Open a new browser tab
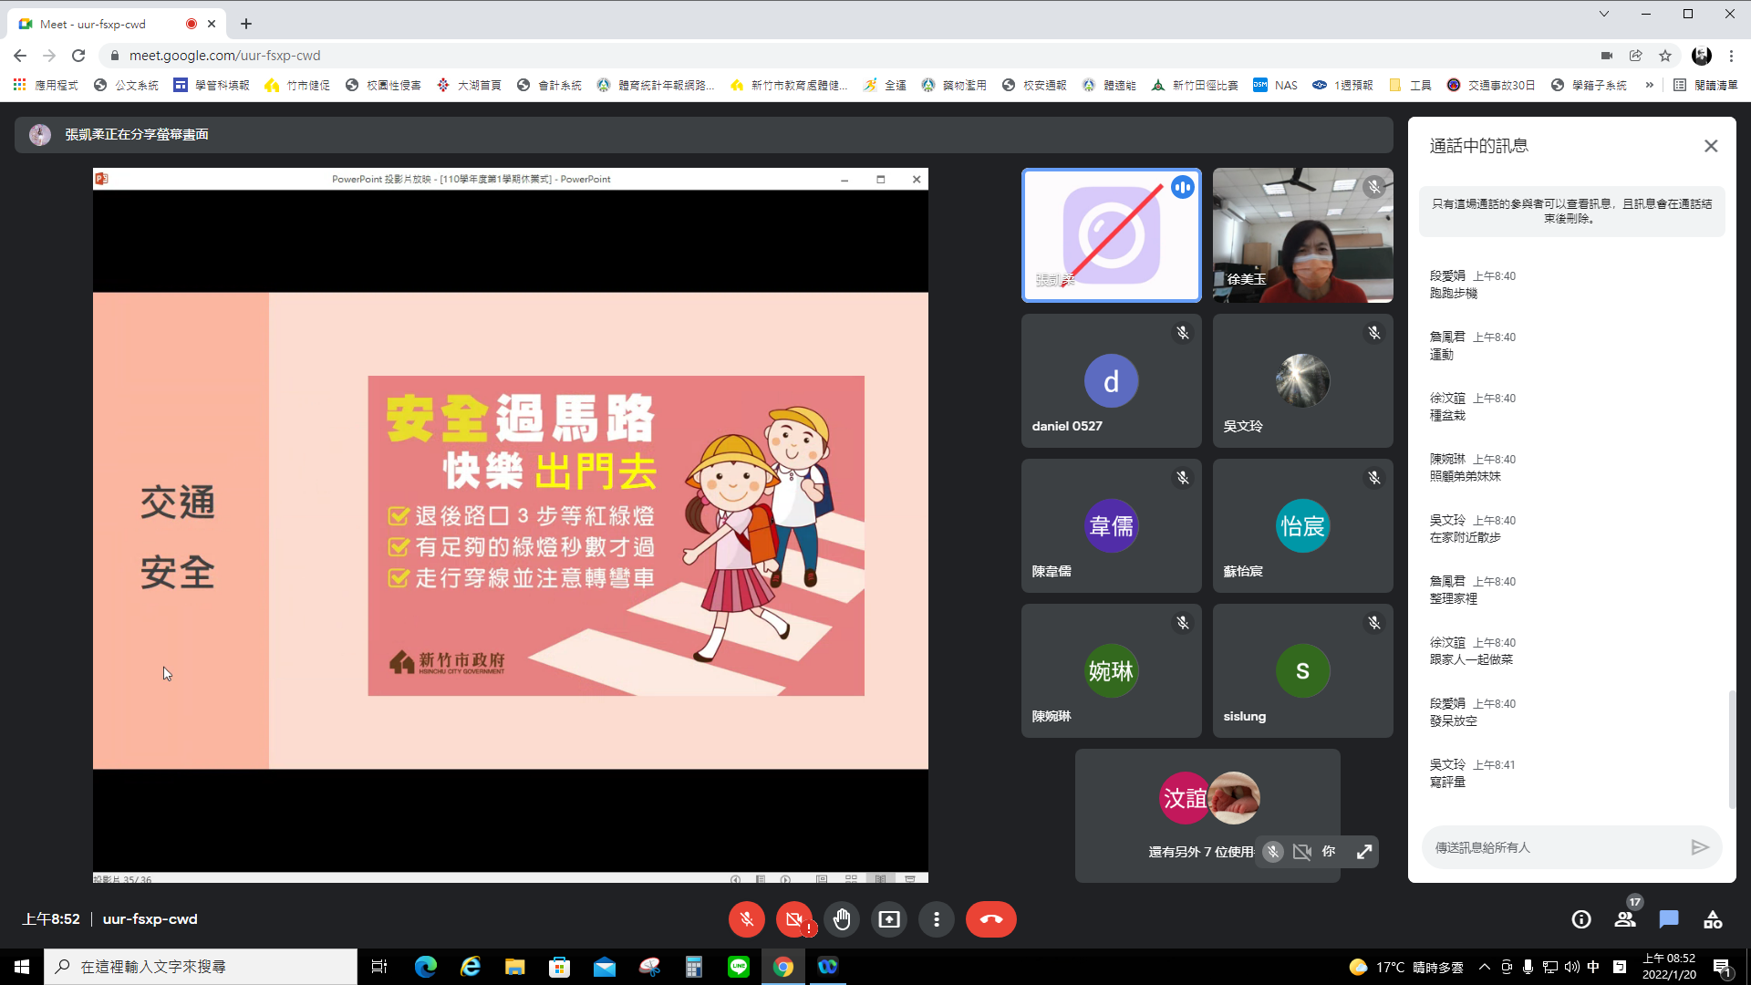 pos(246,24)
